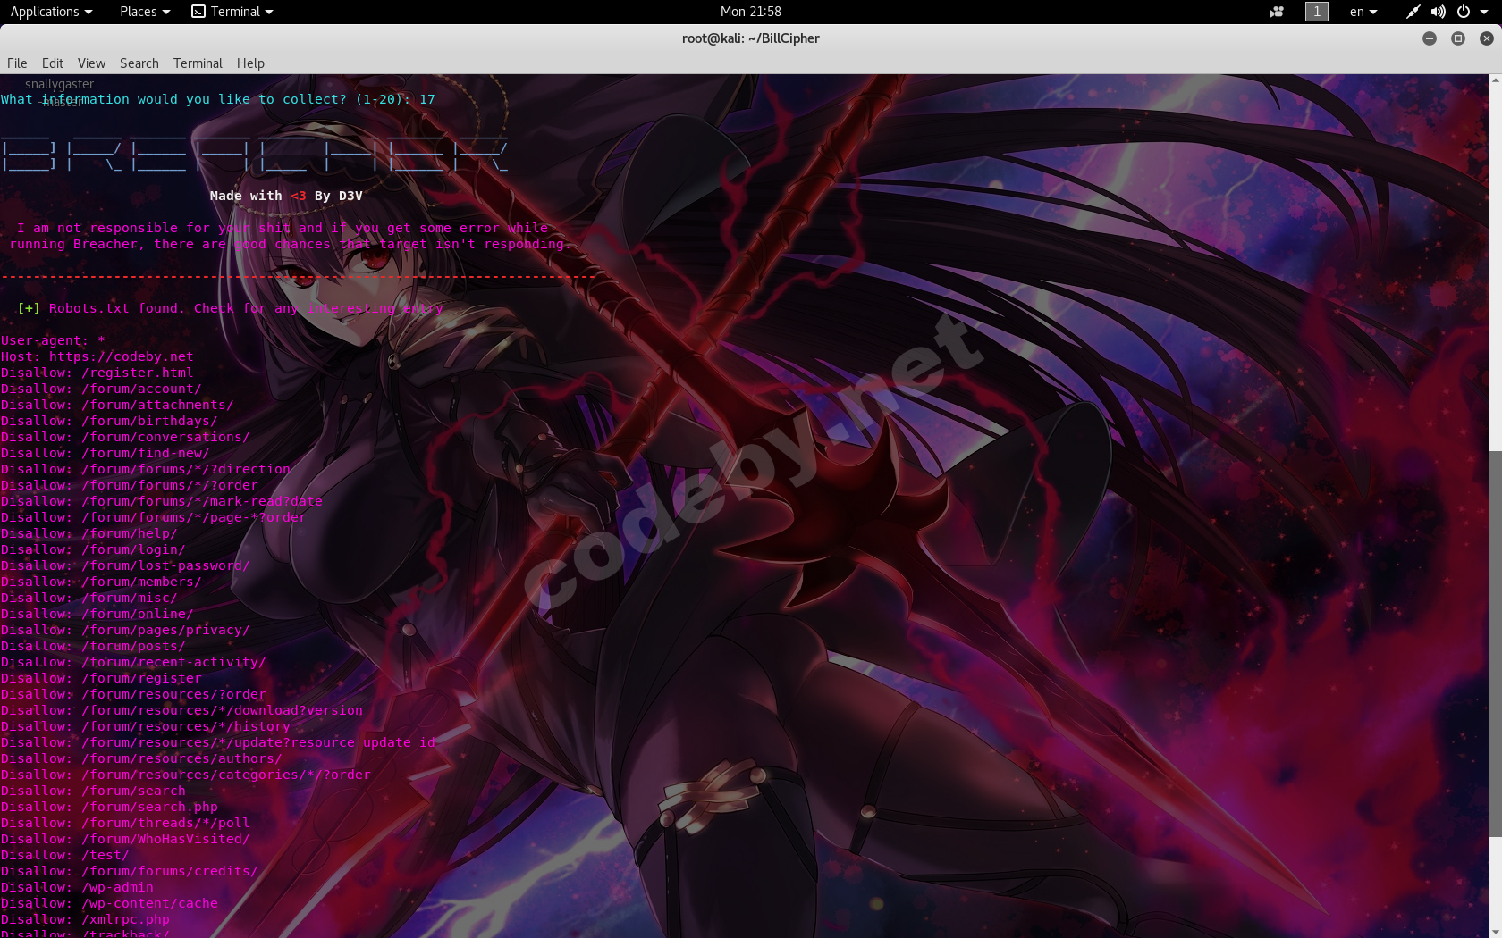Close the root@kali terminal window
This screenshot has height=938, width=1502.
pyautogui.click(x=1487, y=38)
